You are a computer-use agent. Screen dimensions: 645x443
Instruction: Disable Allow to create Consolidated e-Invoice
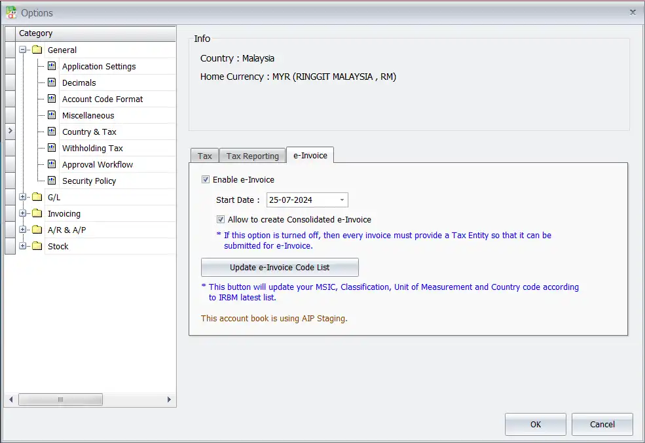[221, 219]
